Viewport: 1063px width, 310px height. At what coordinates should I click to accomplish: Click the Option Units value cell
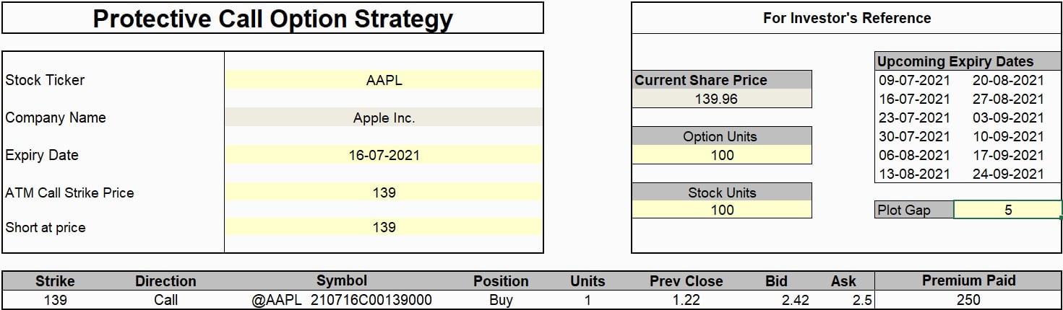721,155
